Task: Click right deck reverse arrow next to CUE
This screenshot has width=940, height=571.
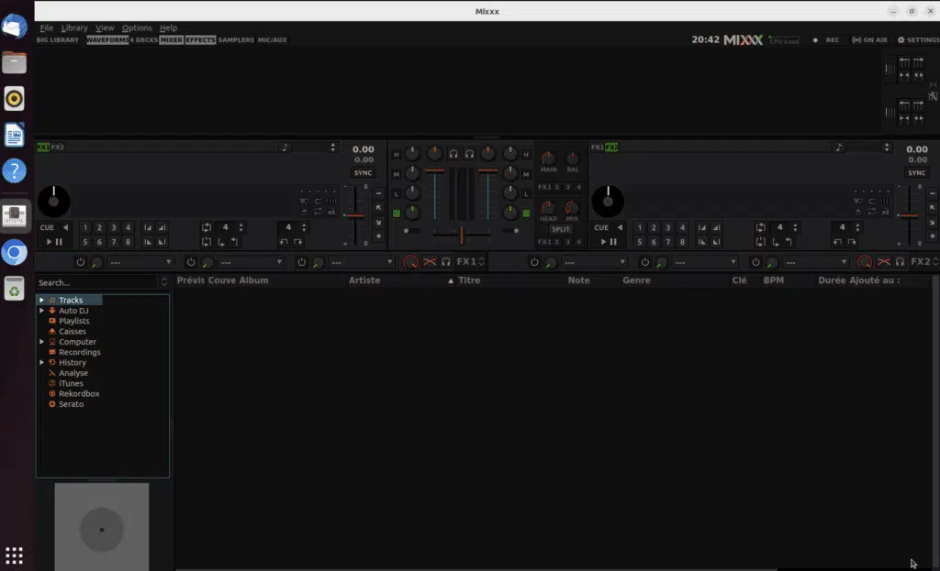Action: pos(620,227)
